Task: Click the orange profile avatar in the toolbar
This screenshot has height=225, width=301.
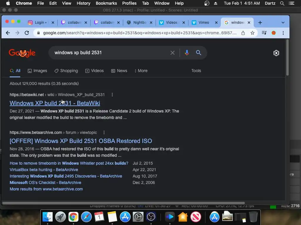Action: pyautogui.click(x=274, y=33)
